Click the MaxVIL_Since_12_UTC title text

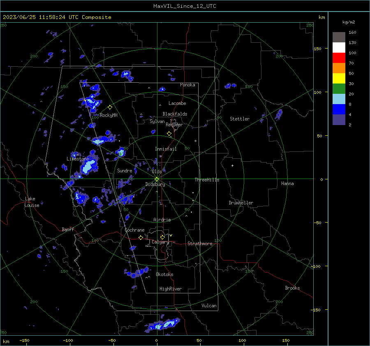[x=185, y=6]
